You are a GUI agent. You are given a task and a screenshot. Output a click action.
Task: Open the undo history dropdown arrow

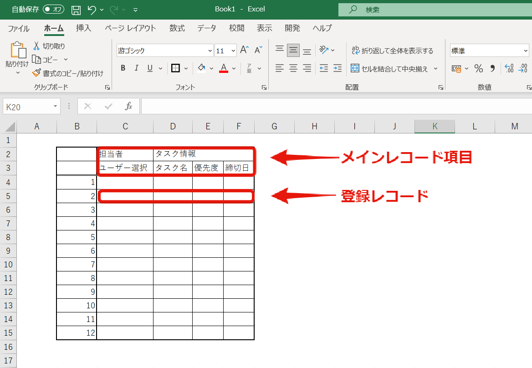click(102, 10)
